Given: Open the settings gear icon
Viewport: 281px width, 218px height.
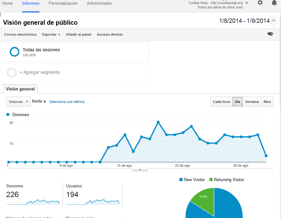Looking at the screenshot, I should point(260,3).
